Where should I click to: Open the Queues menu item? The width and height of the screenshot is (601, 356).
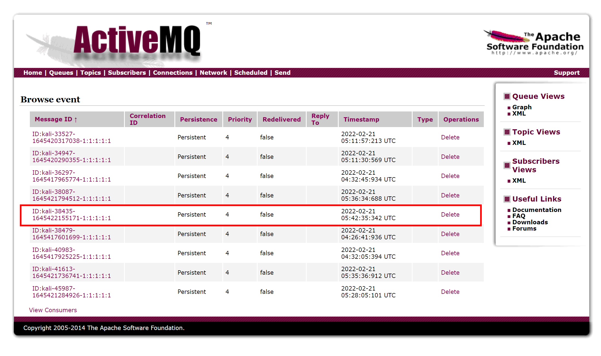[x=61, y=73]
